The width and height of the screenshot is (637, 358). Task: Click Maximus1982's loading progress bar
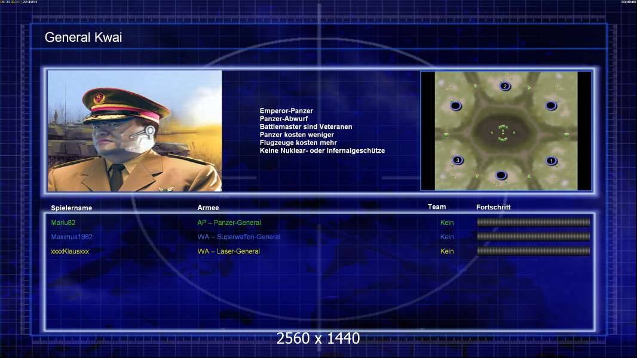[x=534, y=236]
